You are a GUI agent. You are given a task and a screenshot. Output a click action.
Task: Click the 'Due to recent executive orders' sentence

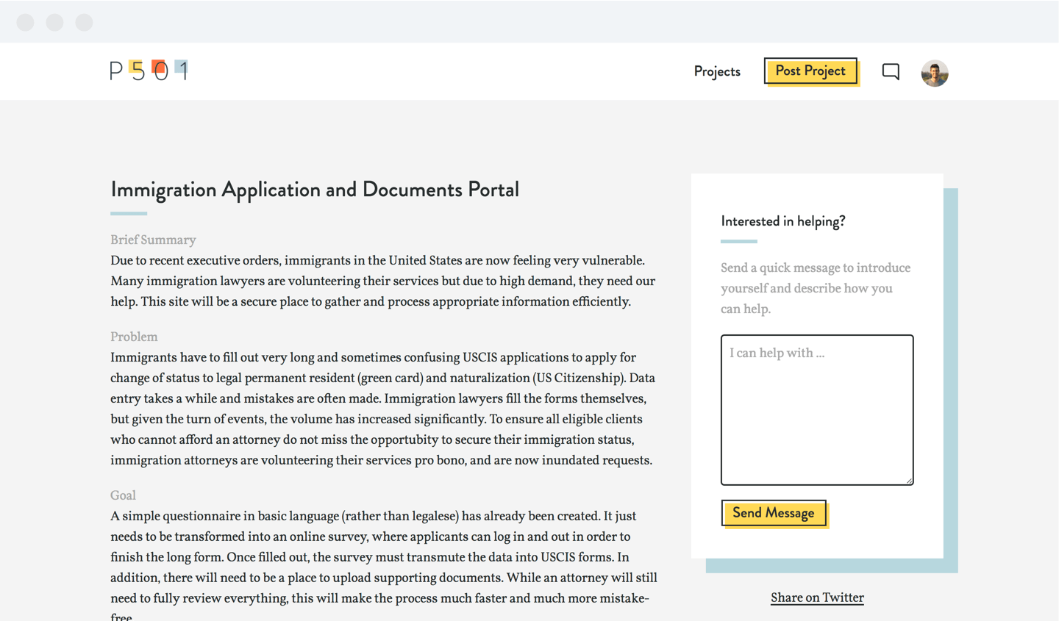pyautogui.click(x=377, y=260)
